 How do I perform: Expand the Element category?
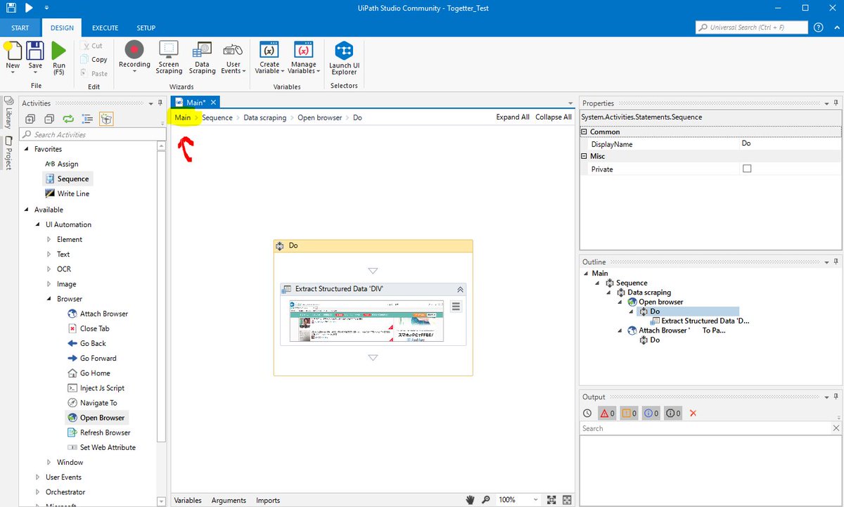click(x=49, y=240)
